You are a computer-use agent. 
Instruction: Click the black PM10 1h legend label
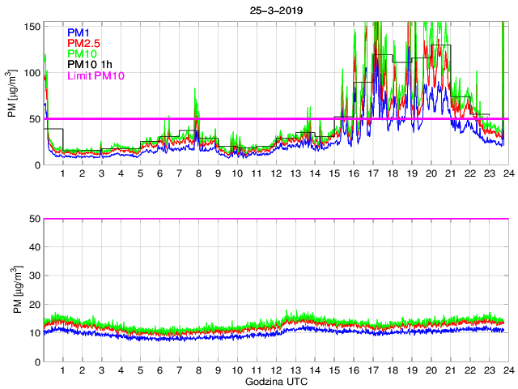pos(88,64)
